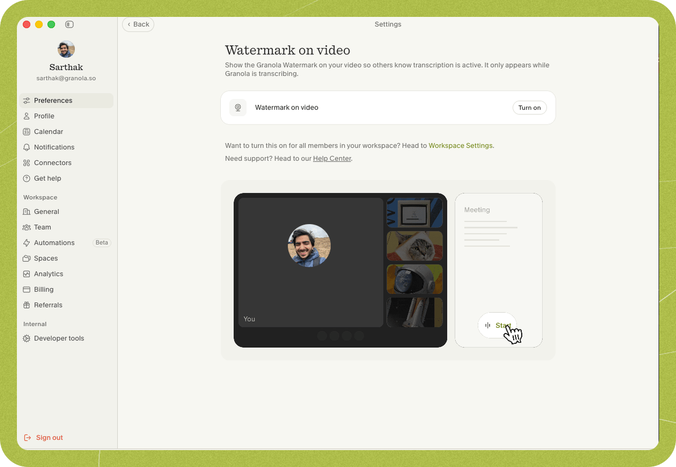Open the Notifications settings page
This screenshot has width=676, height=467.
[66, 147]
